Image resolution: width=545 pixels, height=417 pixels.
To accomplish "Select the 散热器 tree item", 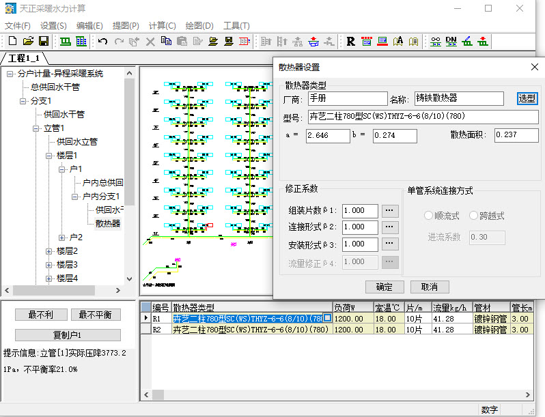I will click(x=108, y=224).
